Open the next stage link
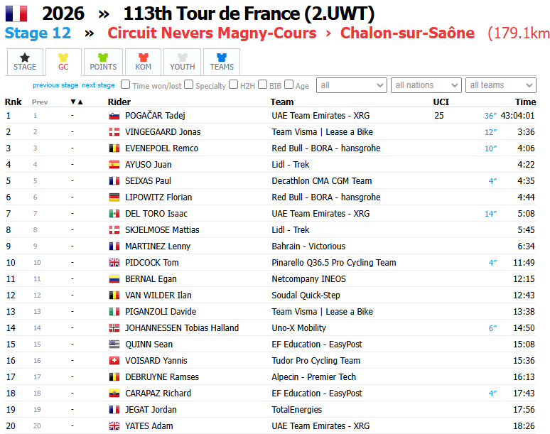This screenshot has width=550, height=434. tap(98, 85)
